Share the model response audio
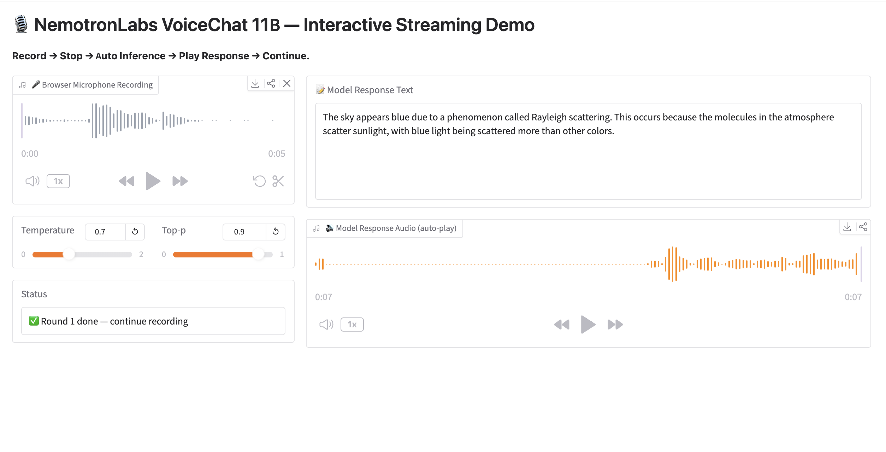Screen dimensions: 886x452 pyautogui.click(x=863, y=227)
